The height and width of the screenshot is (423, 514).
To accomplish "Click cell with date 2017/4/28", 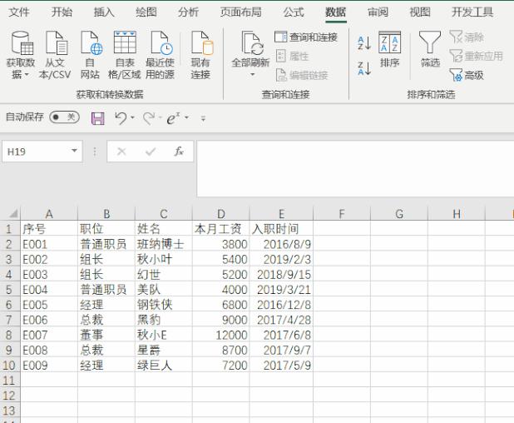I will (281, 320).
